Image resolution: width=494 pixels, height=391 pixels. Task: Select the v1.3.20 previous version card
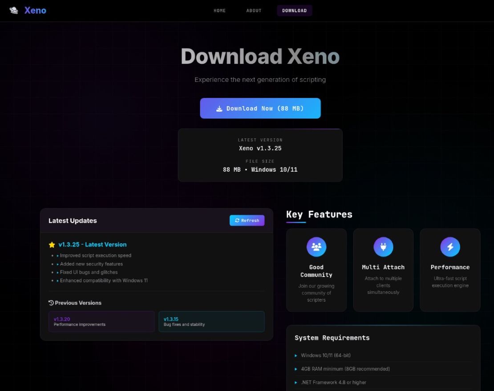(101, 321)
